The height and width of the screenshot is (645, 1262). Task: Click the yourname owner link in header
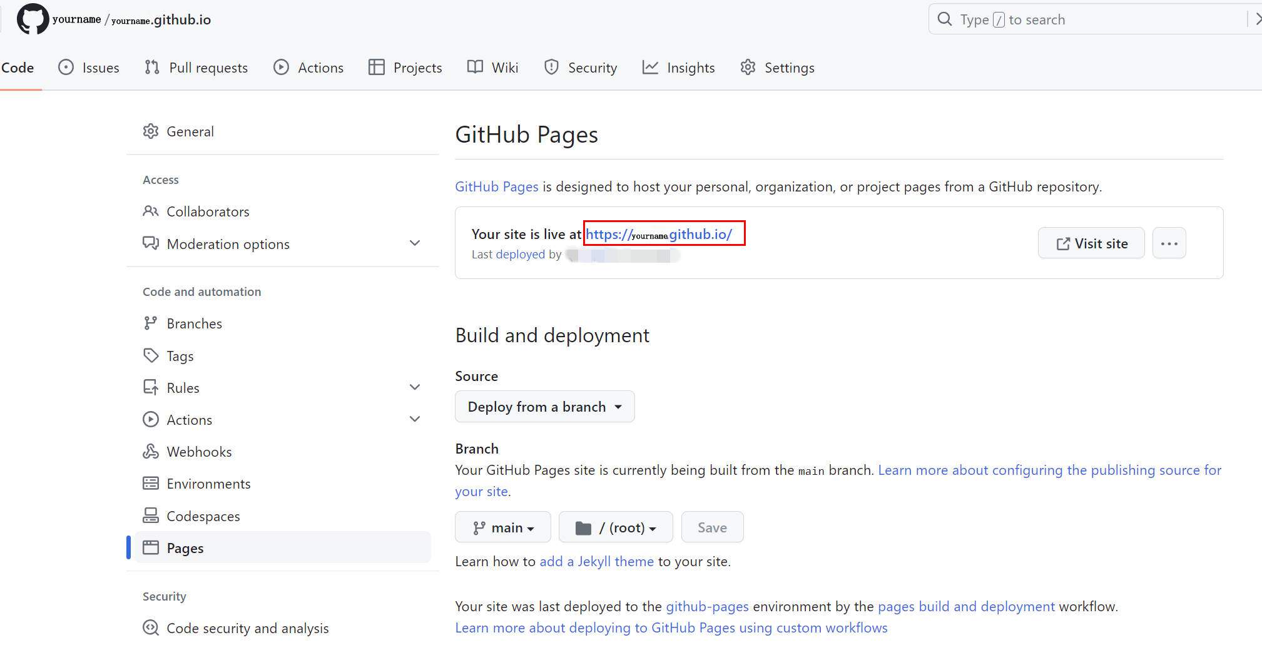point(76,19)
